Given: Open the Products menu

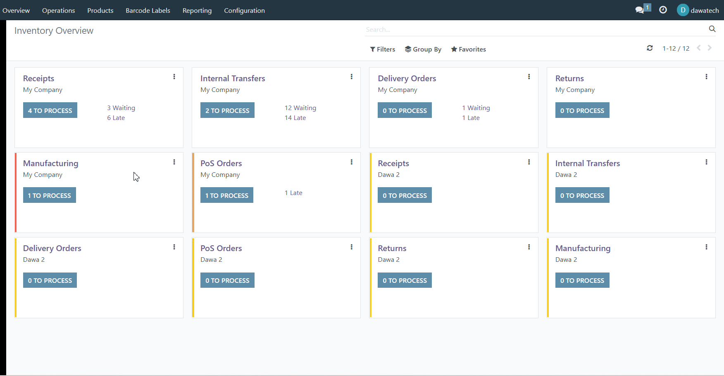Looking at the screenshot, I should pyautogui.click(x=100, y=10).
